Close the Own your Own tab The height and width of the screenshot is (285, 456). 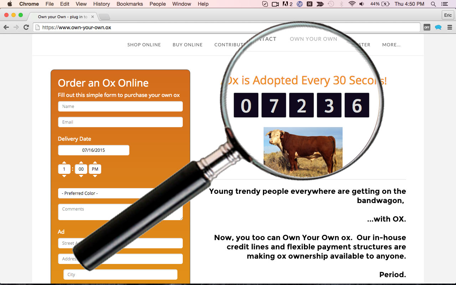tap(93, 17)
